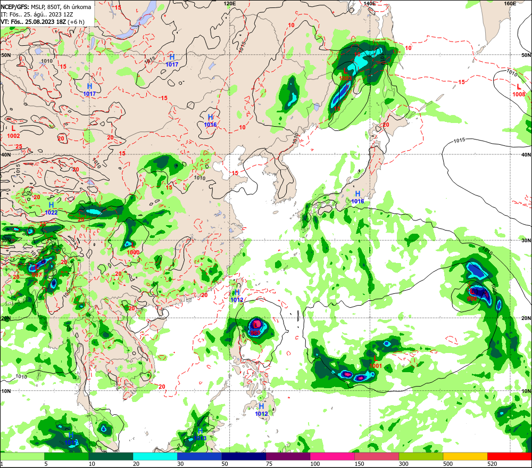The height and width of the screenshot is (468, 532).
Task: Click the green 5–10 legend color
Action: click(x=66, y=456)
